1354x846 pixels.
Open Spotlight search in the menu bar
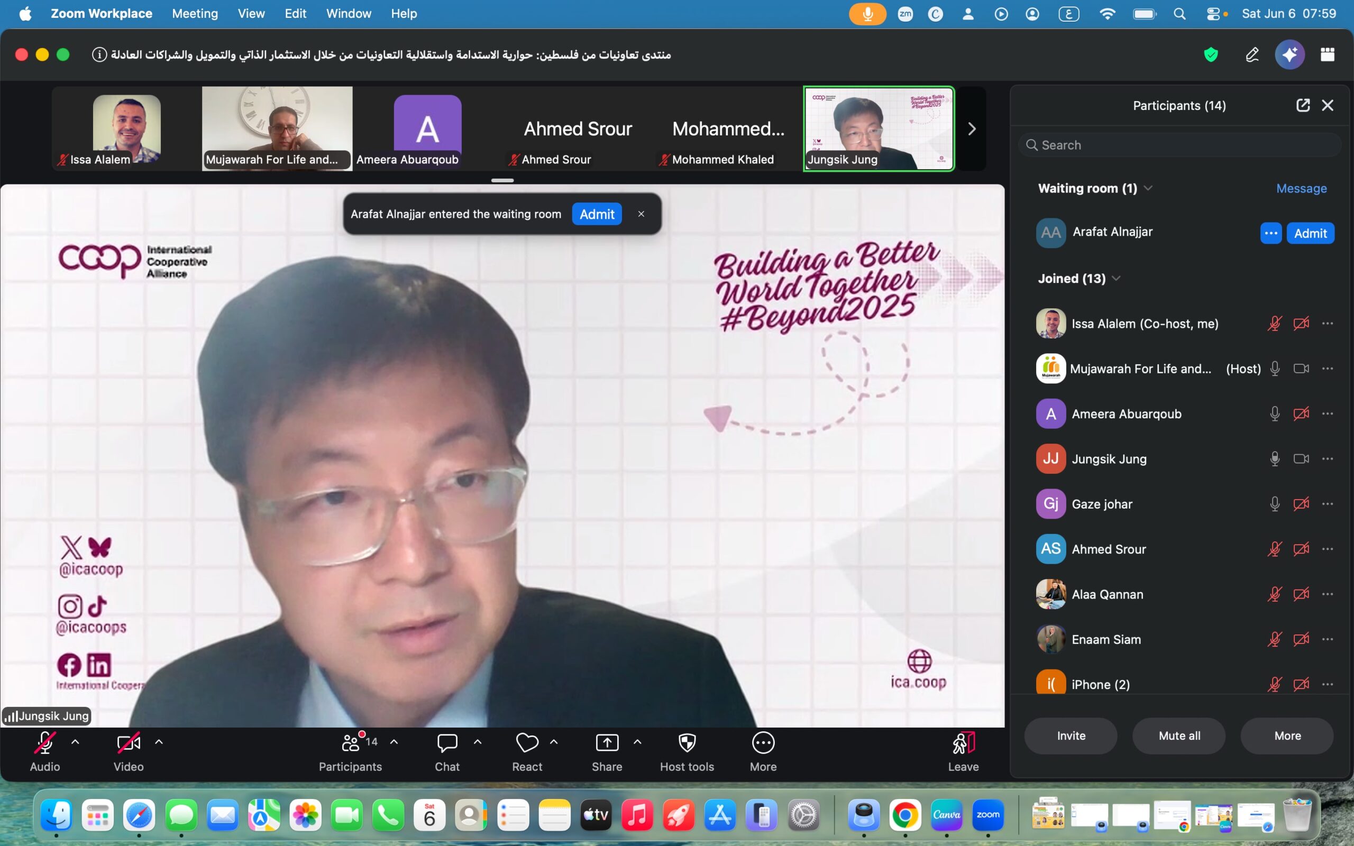click(1179, 14)
